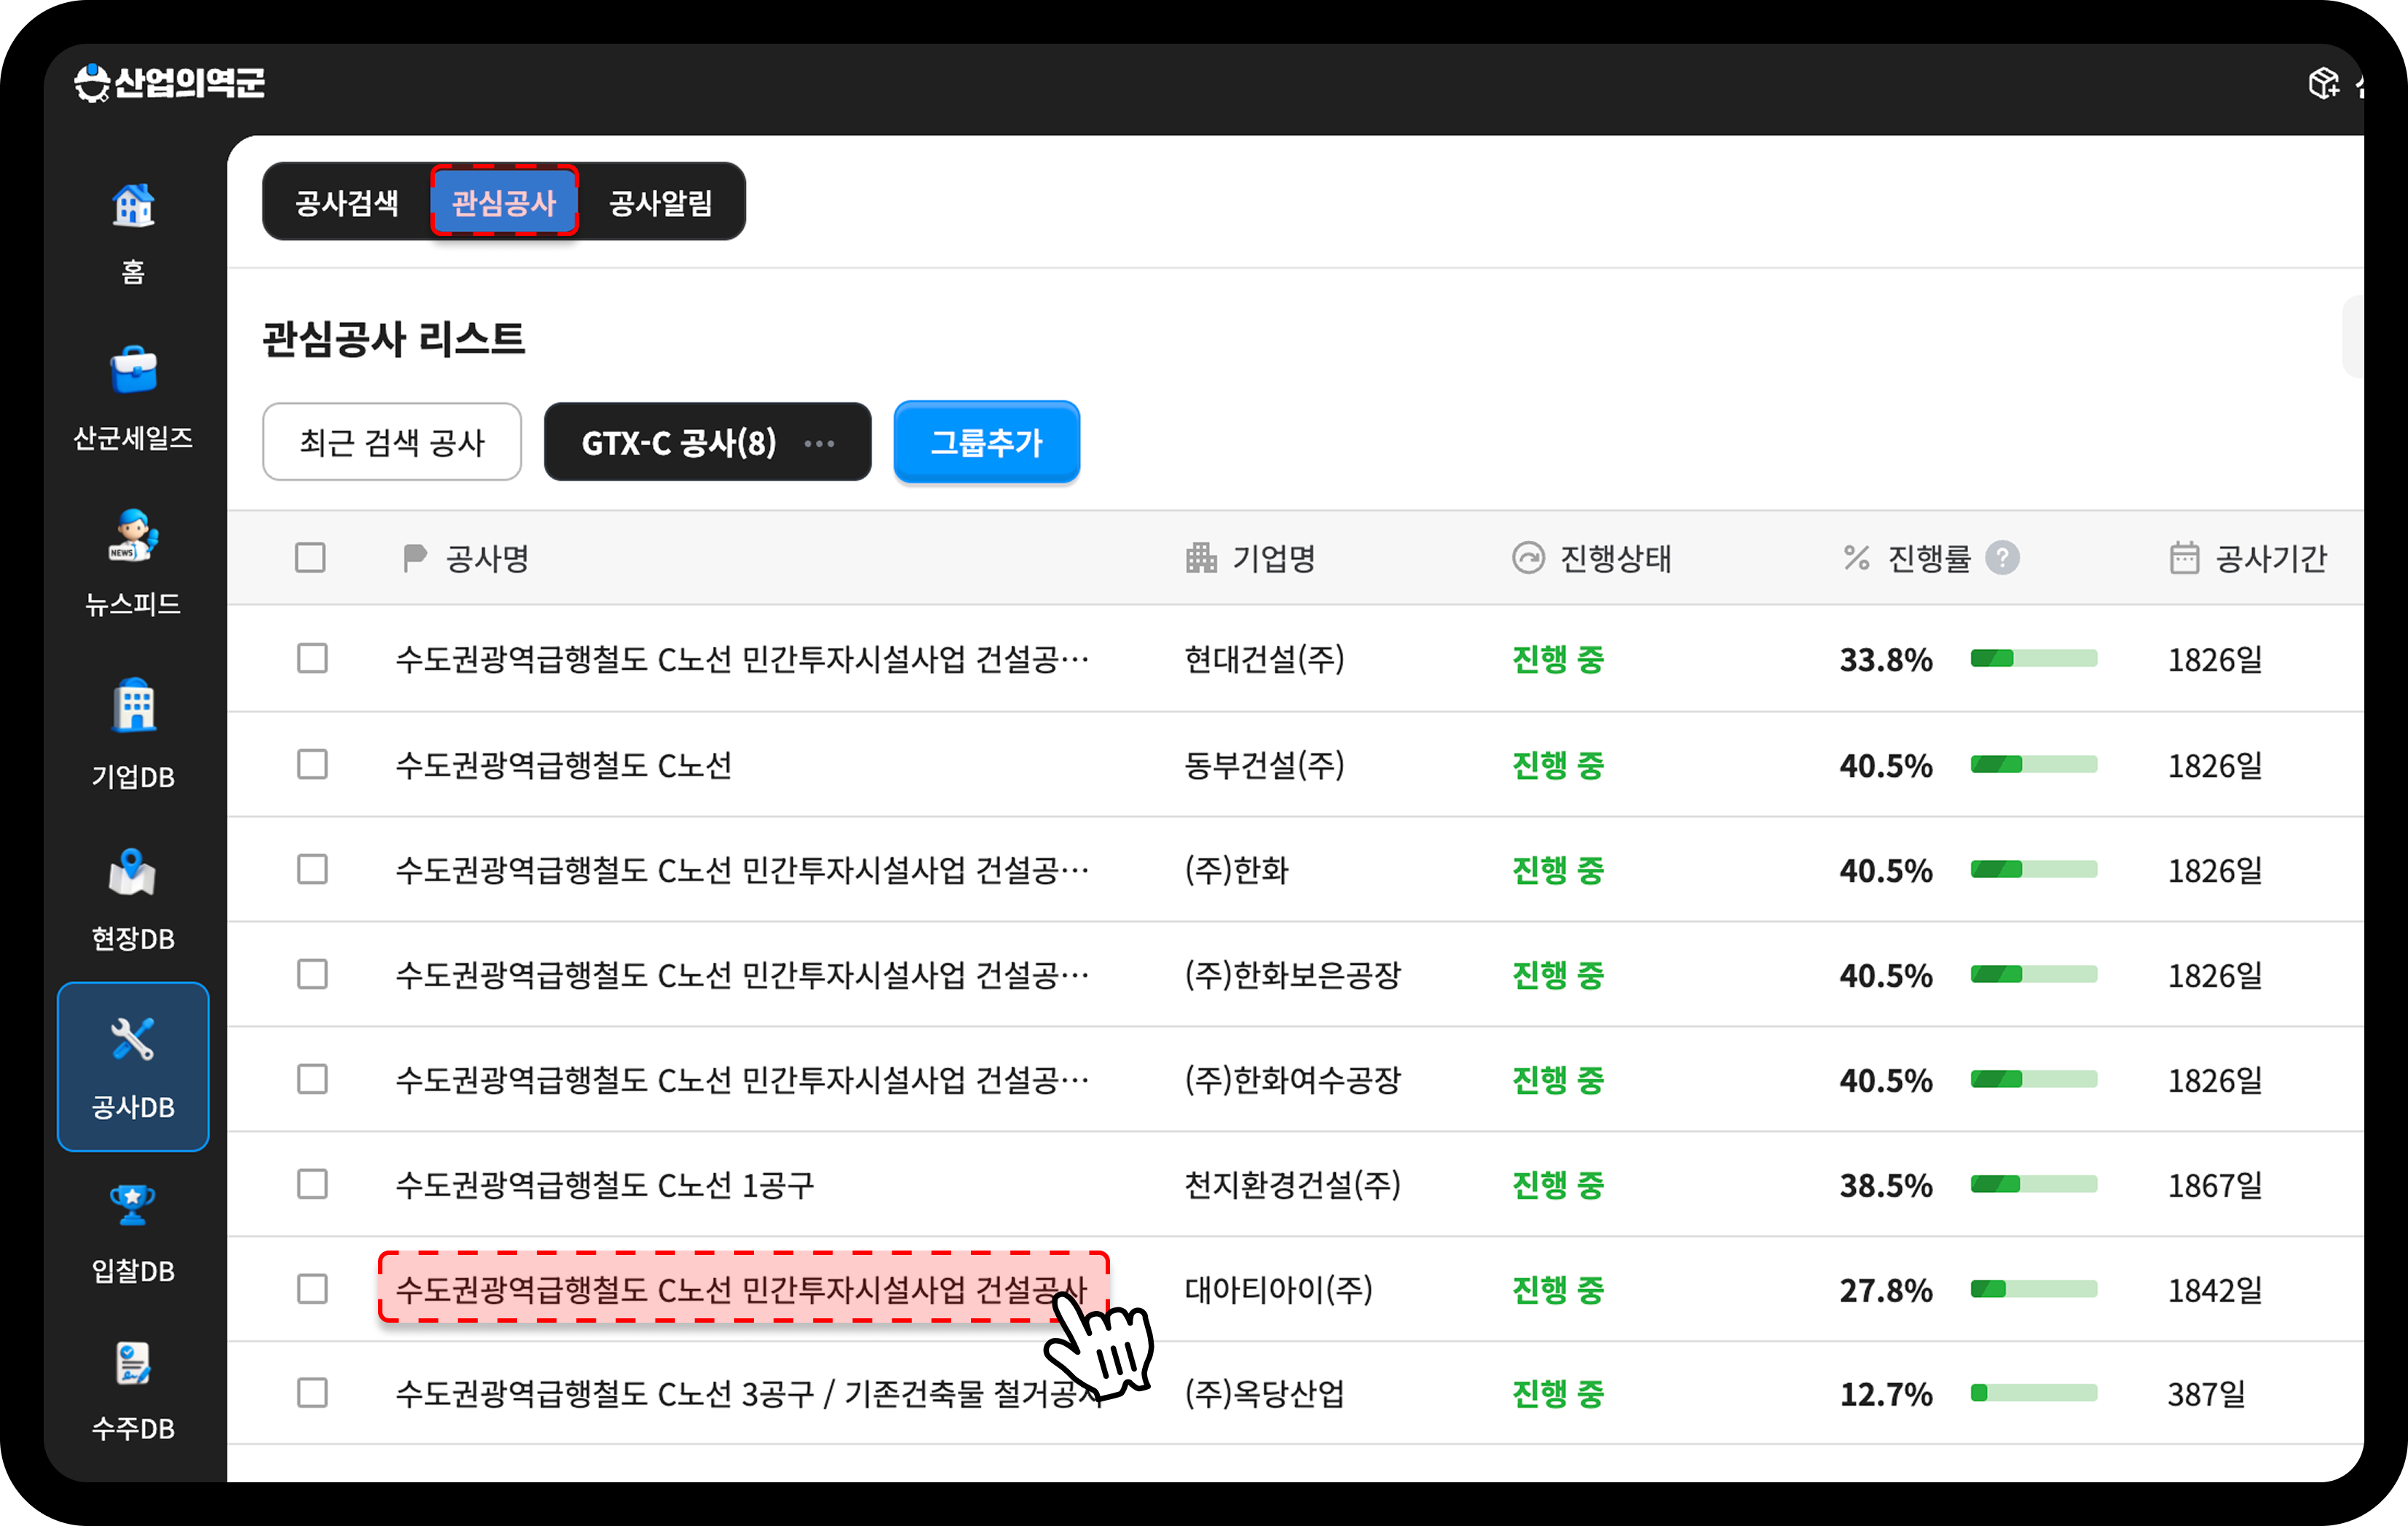
Task: Check the (주)한화 row checkbox
Action: tap(312, 869)
